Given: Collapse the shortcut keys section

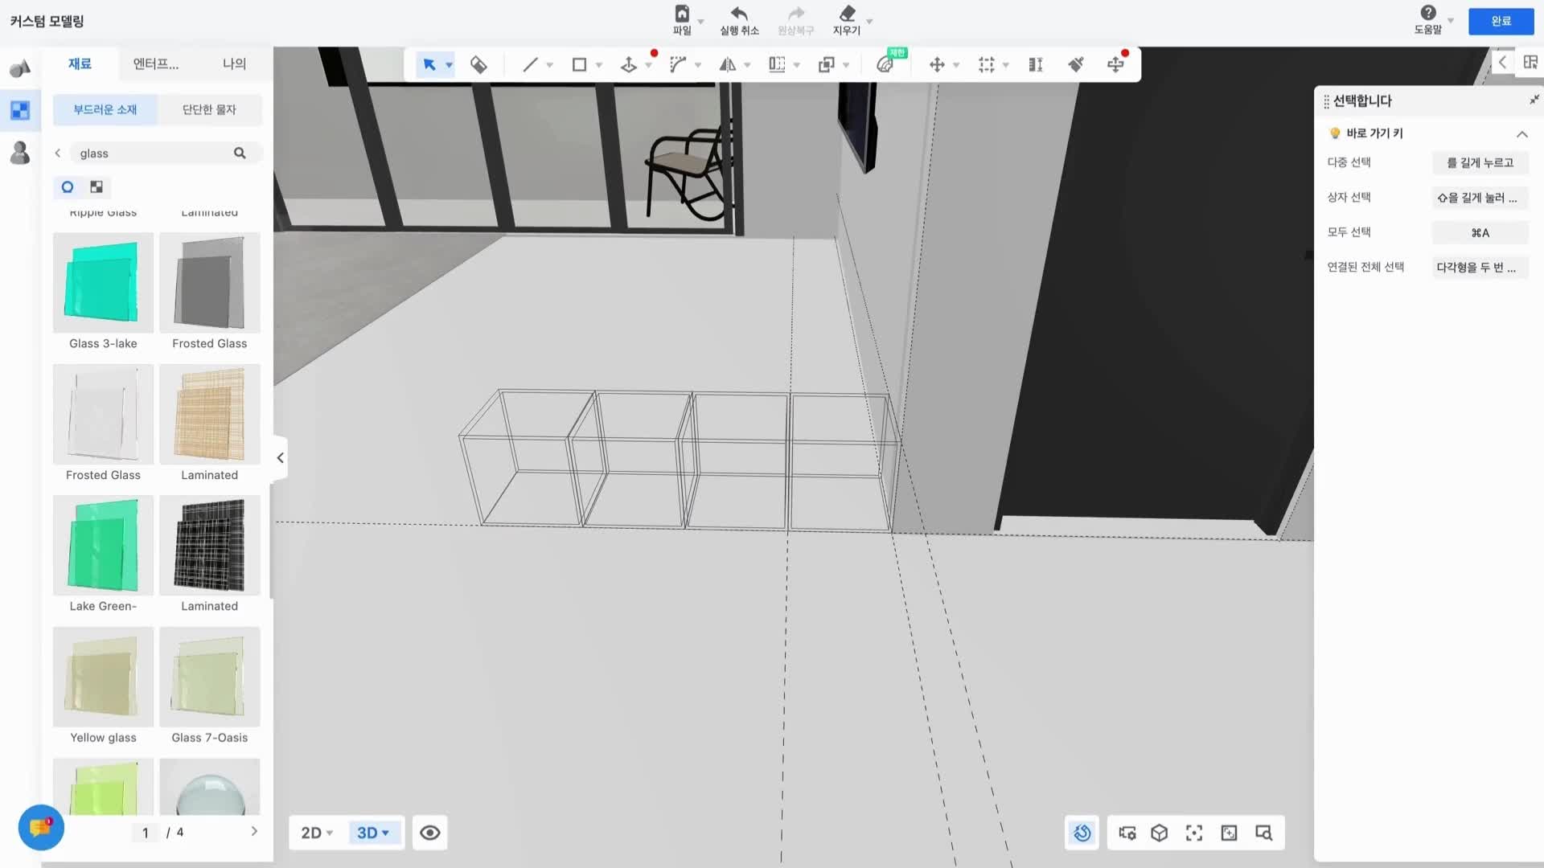Looking at the screenshot, I should [1521, 134].
